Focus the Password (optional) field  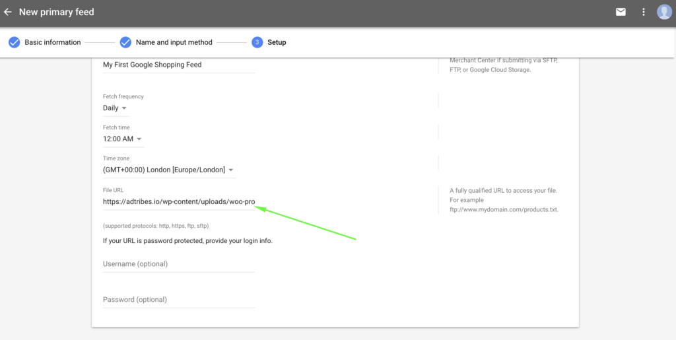coord(178,300)
